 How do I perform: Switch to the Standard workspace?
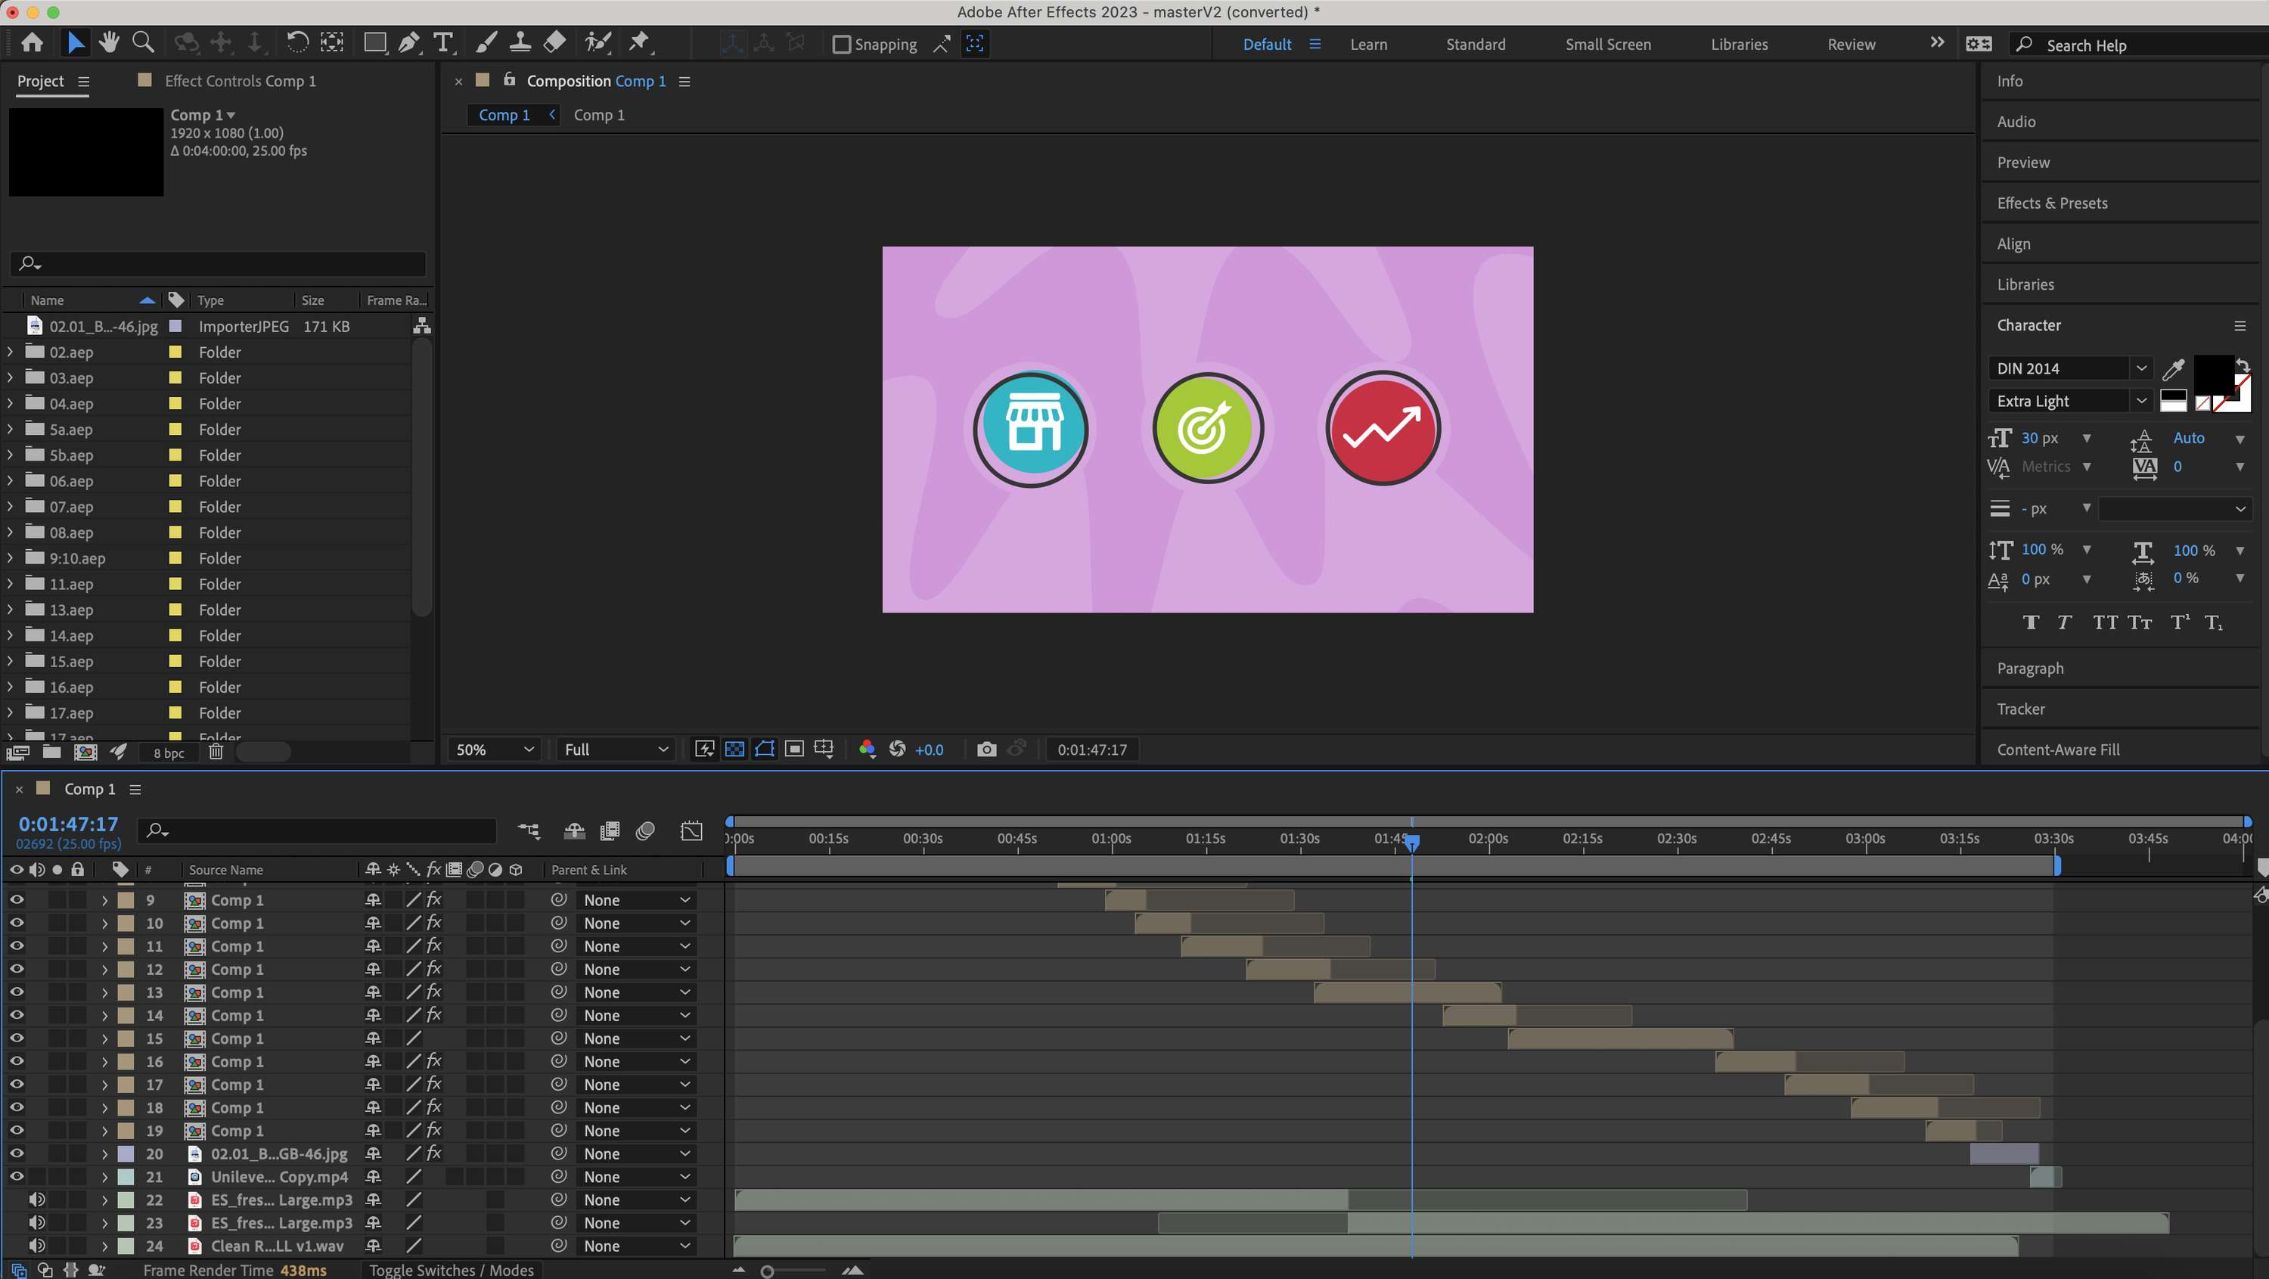[1476, 44]
